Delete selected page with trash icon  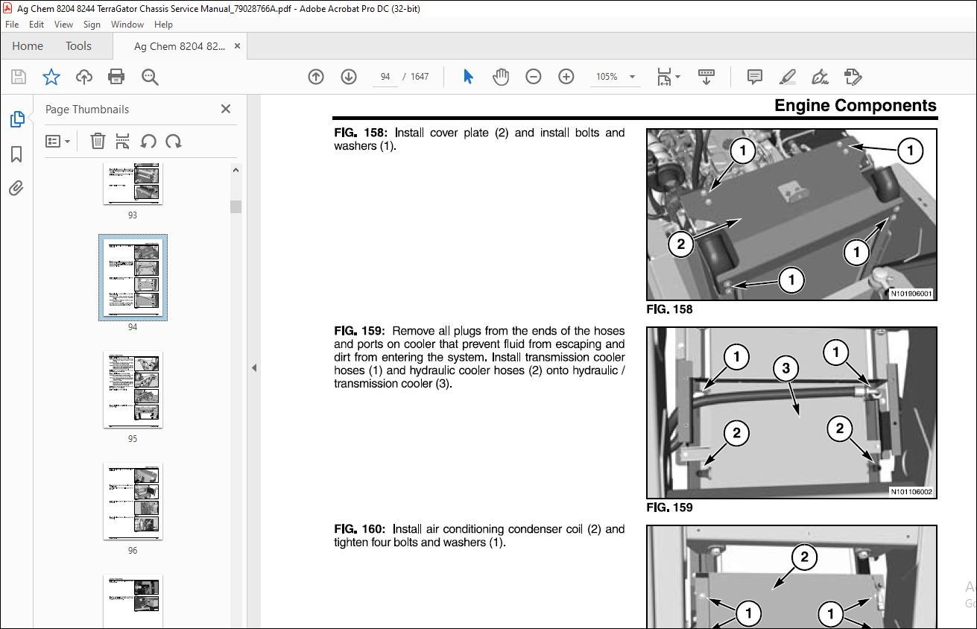tap(98, 141)
